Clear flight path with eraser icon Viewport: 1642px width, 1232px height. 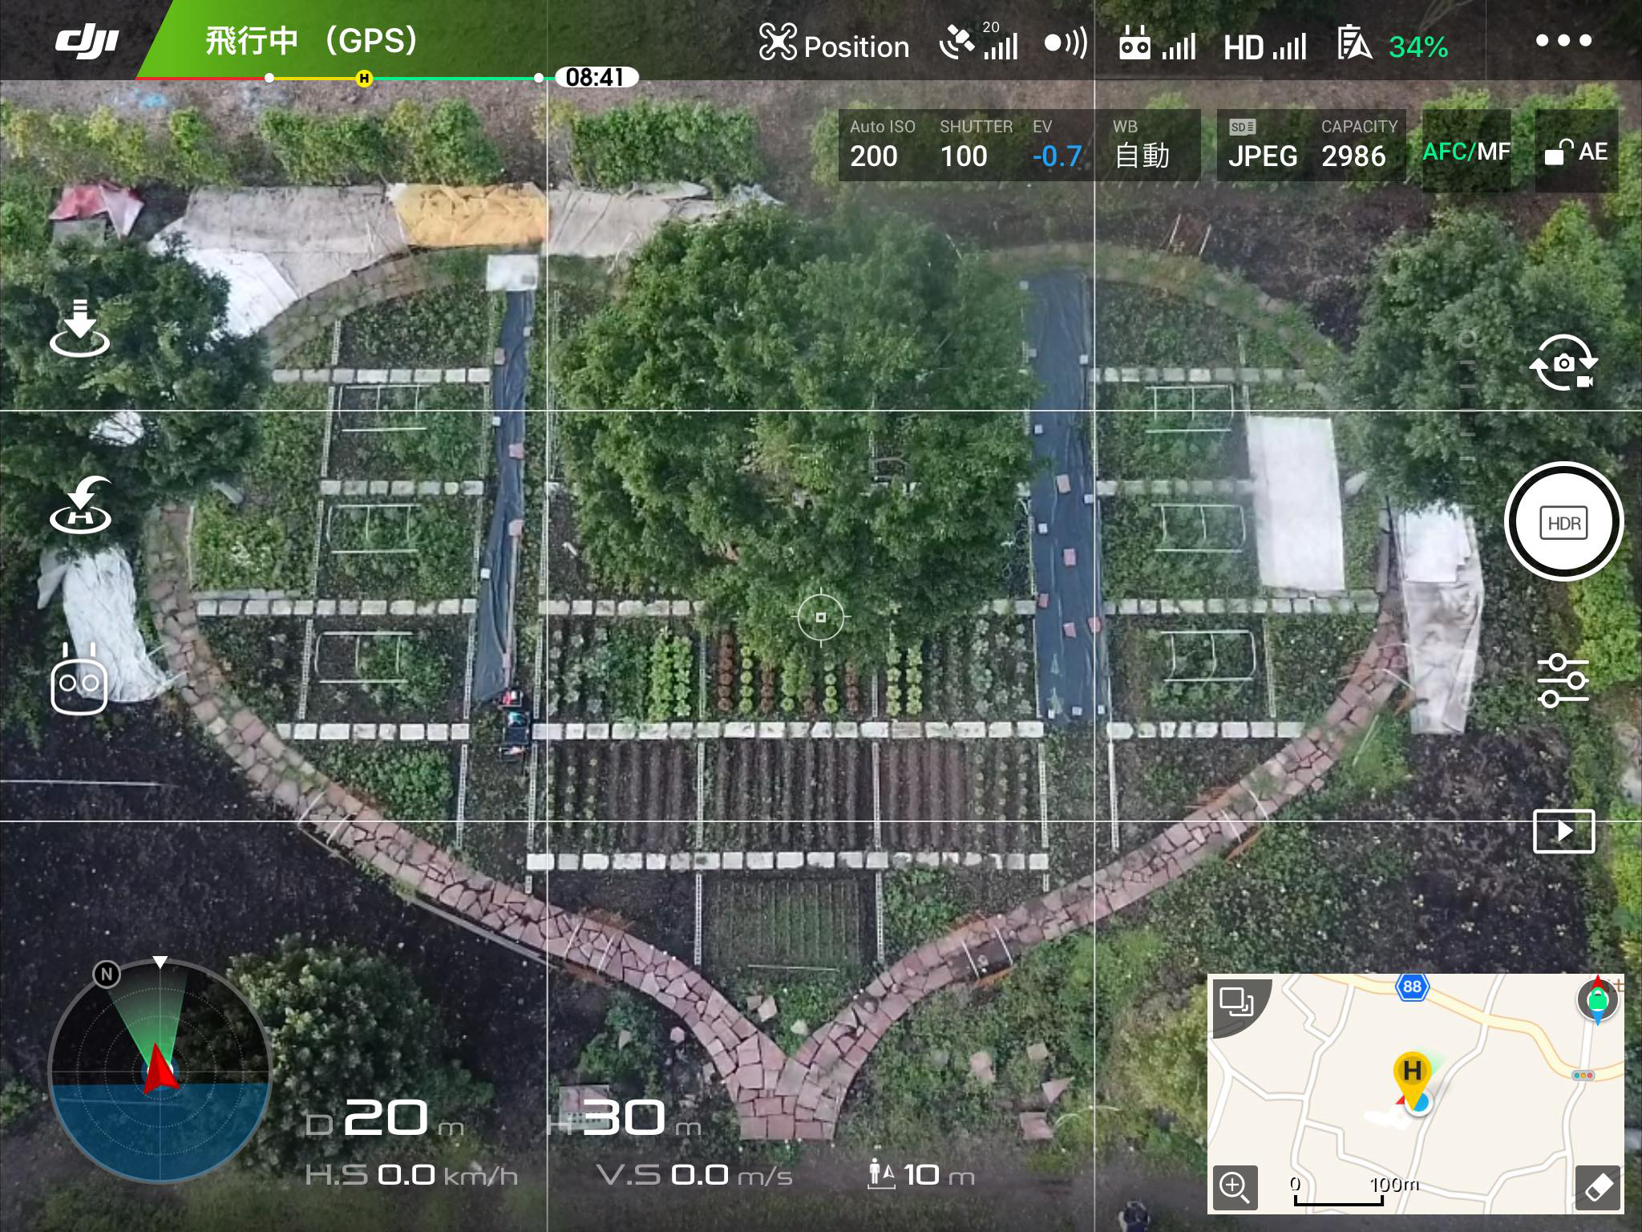(x=1597, y=1187)
